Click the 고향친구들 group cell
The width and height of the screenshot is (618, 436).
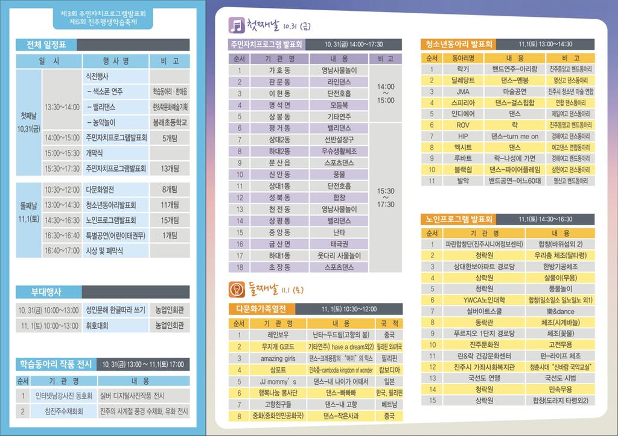[x=278, y=404]
